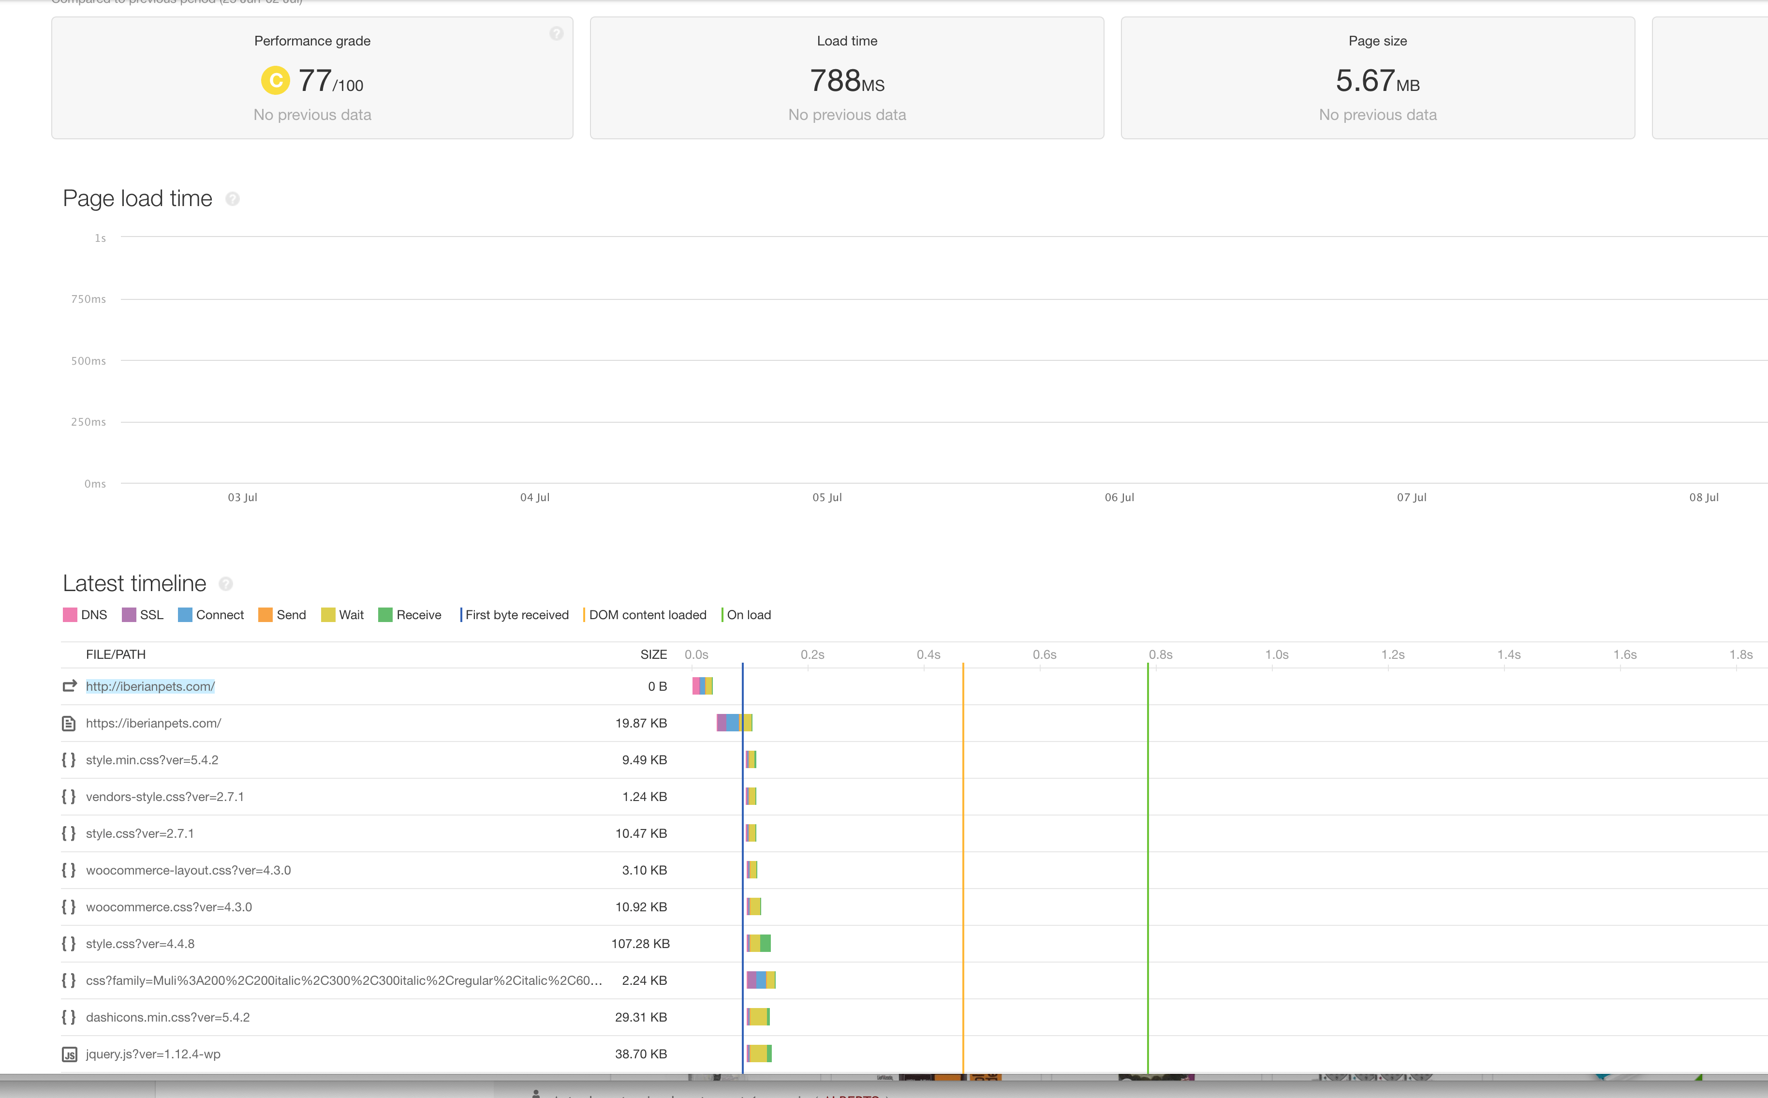Click the Performance grade help icon
Screen dimensions: 1768x1098
(556, 33)
